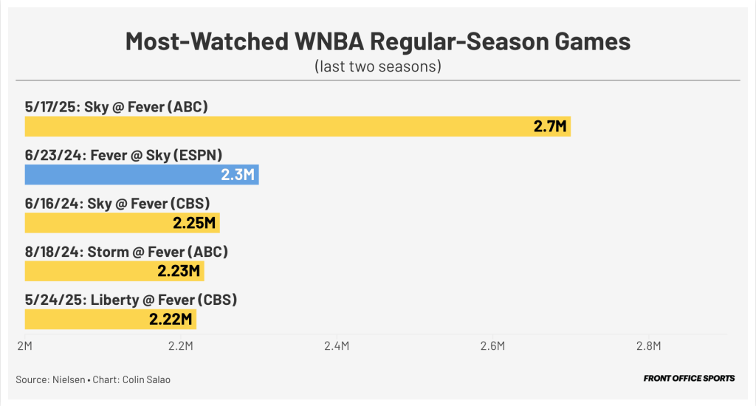Select the 5/24/25 Liberty @ Fever (CBS) label
The image size is (756, 406).
[131, 300]
